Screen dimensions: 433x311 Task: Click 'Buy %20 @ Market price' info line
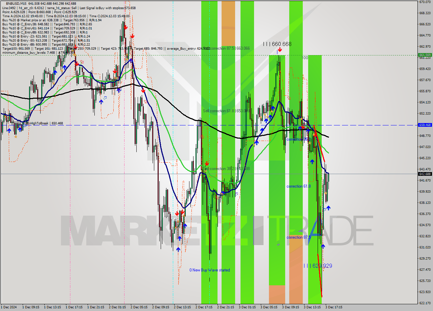(x=51, y=20)
